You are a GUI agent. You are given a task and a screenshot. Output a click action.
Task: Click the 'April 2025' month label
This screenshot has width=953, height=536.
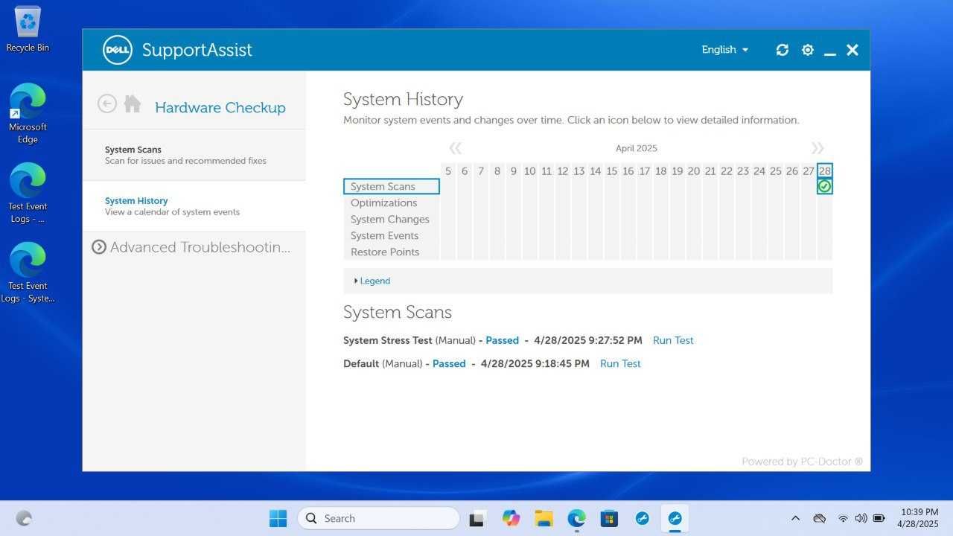click(x=637, y=148)
